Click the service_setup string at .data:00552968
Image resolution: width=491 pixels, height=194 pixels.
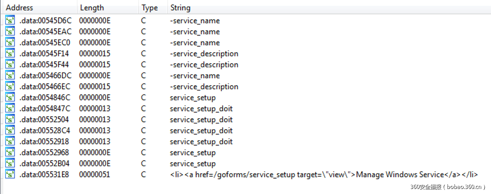click(193, 152)
